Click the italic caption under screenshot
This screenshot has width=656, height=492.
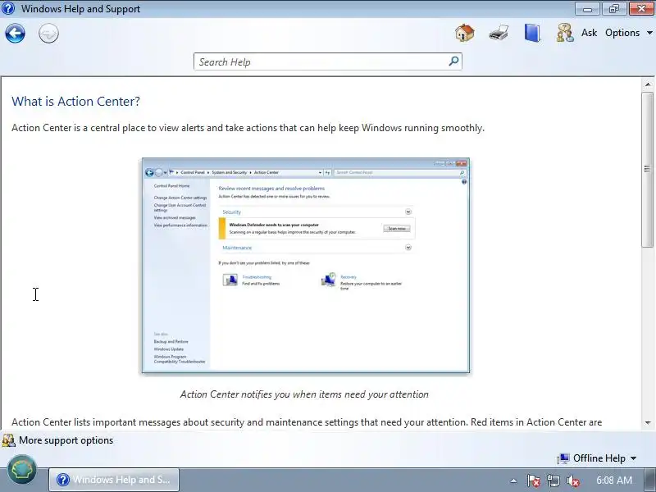click(304, 394)
